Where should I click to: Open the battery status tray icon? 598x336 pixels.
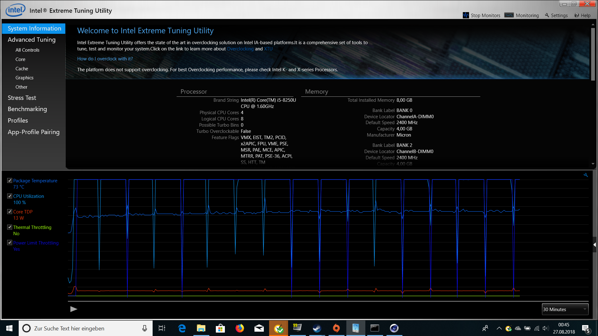[527, 328]
